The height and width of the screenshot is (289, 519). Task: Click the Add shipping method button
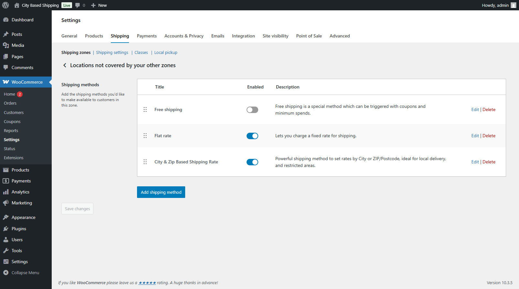161,192
